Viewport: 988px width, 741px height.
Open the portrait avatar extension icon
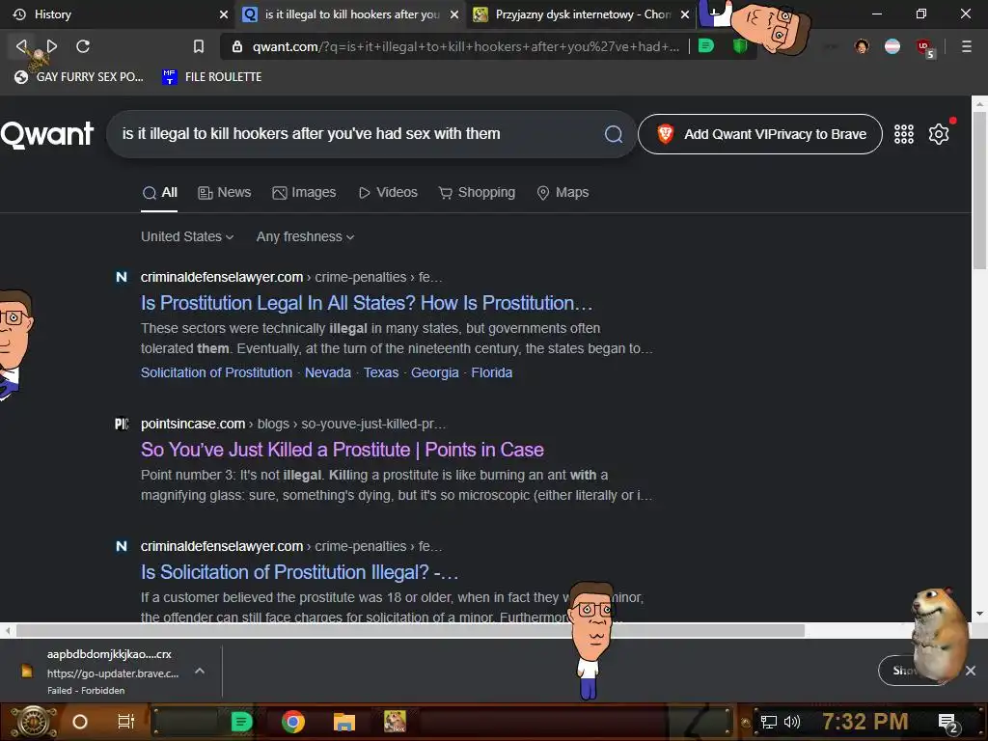(x=862, y=46)
